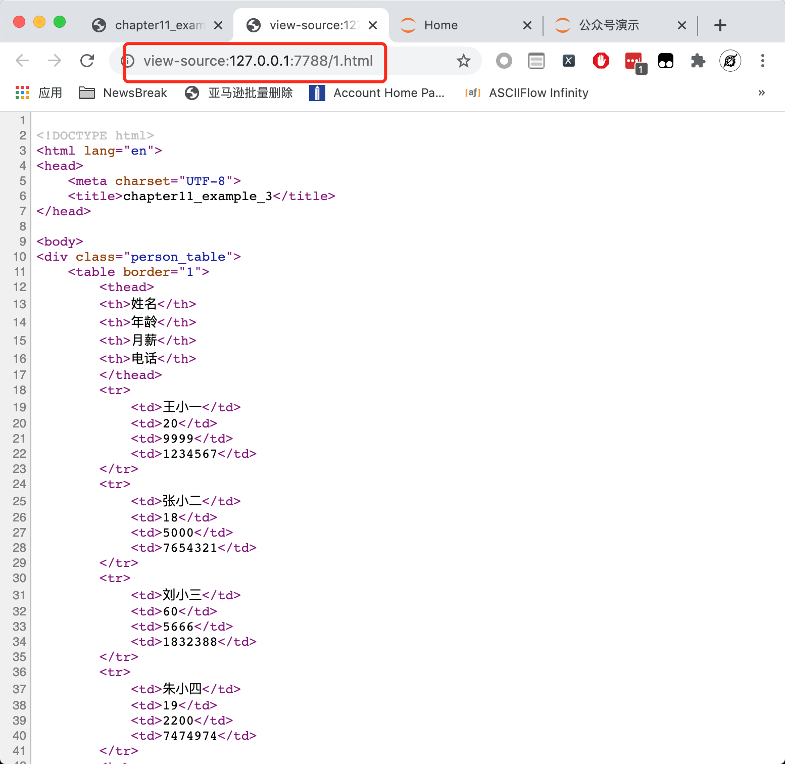Click the 刘小三 table cell text
785x764 pixels.
182,595
